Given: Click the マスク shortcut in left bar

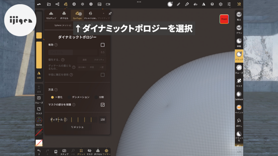Looking at the screenshot, I should tap(39, 111).
